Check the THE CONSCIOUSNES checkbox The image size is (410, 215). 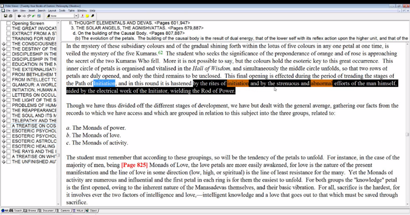point(9,44)
